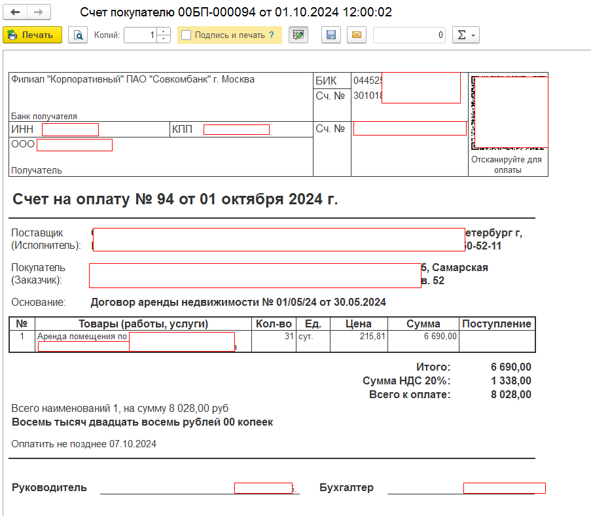Click the sum field showing 0
Viewport: 591px width, 516px height.
coord(409,35)
